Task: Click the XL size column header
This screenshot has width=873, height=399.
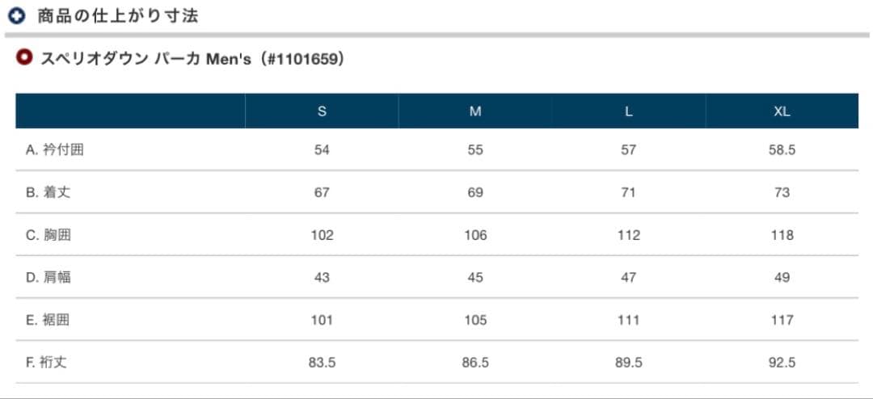Action: click(x=782, y=111)
